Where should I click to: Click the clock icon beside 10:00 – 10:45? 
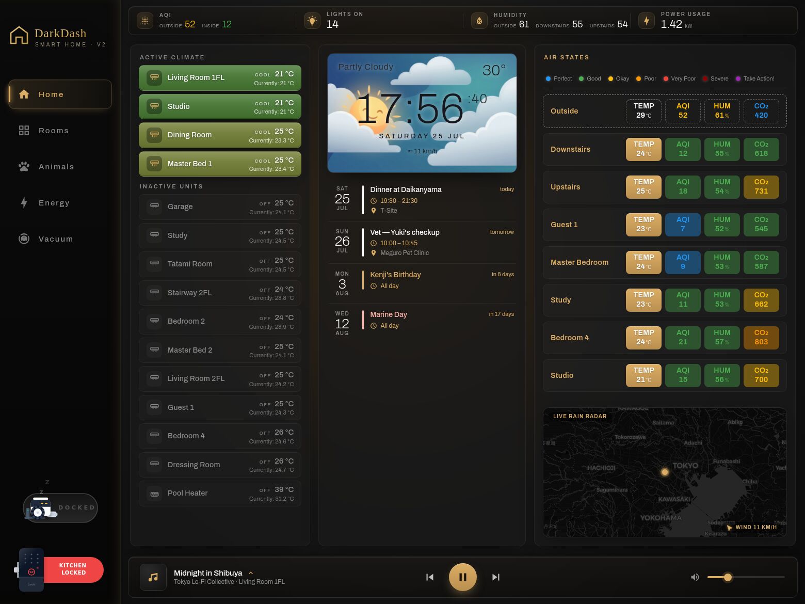tap(374, 243)
